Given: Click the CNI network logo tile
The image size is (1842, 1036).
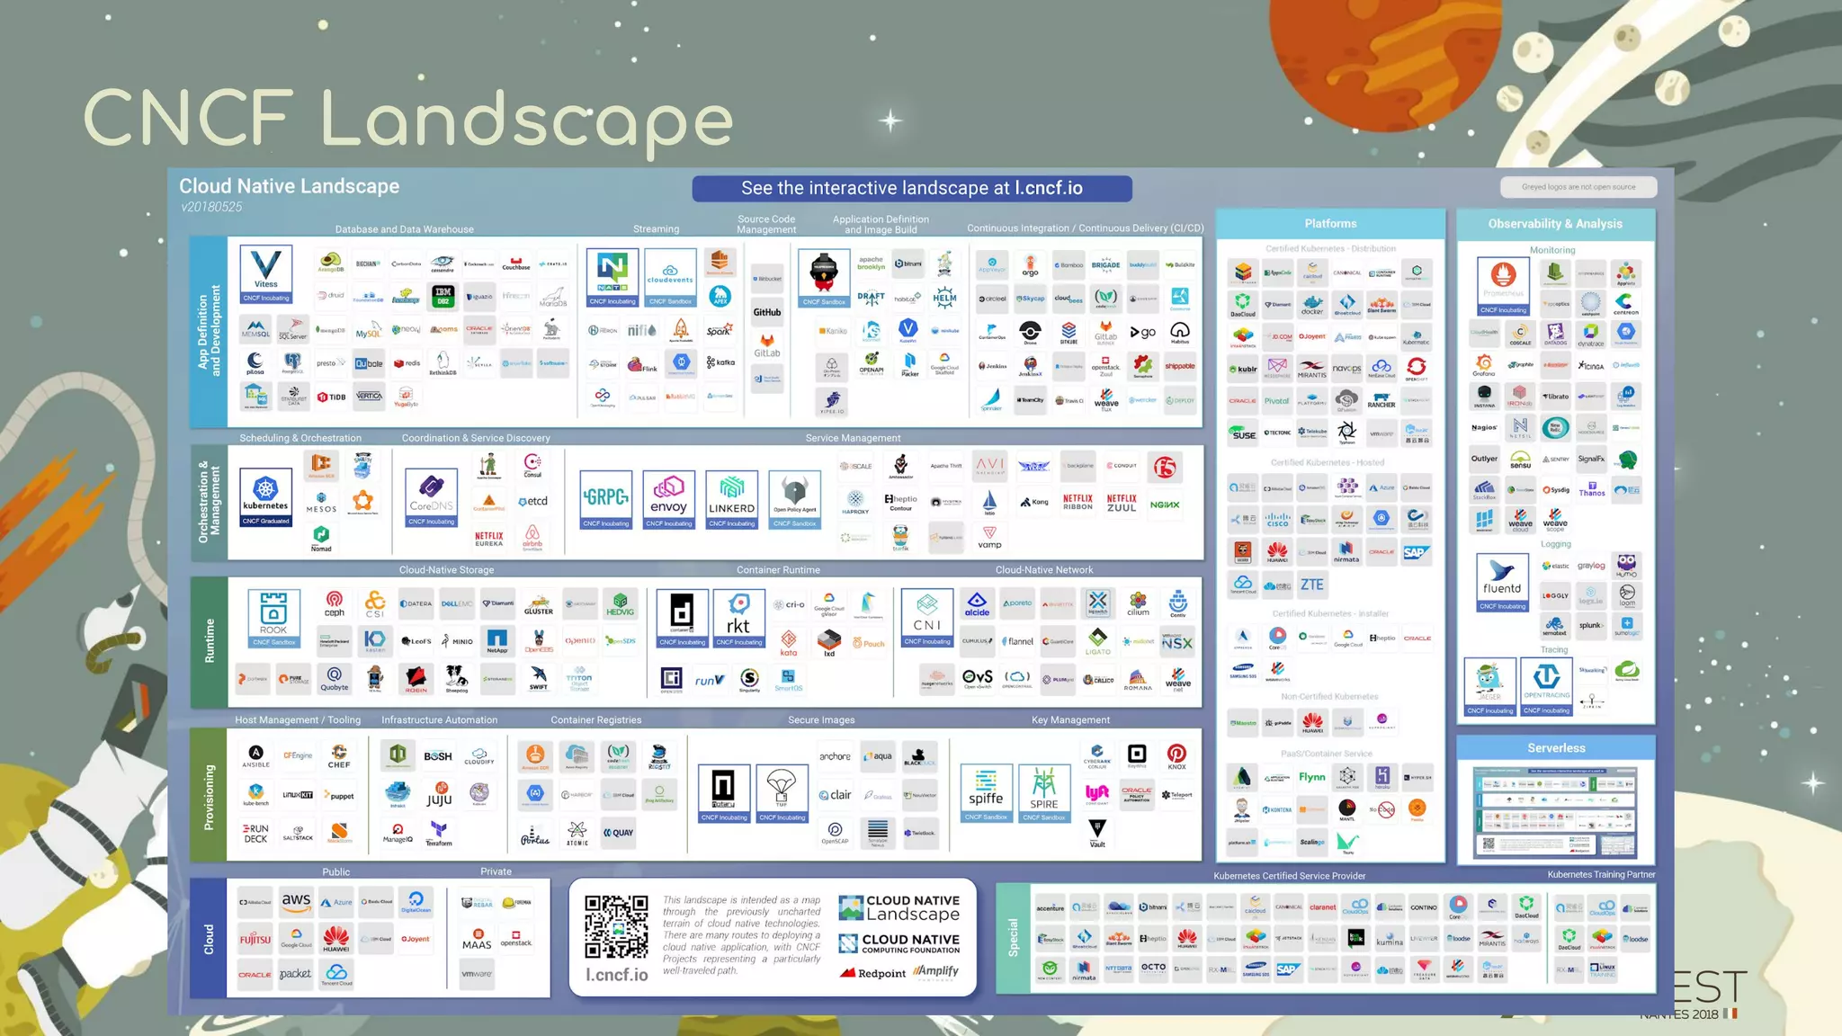Looking at the screenshot, I should [926, 617].
